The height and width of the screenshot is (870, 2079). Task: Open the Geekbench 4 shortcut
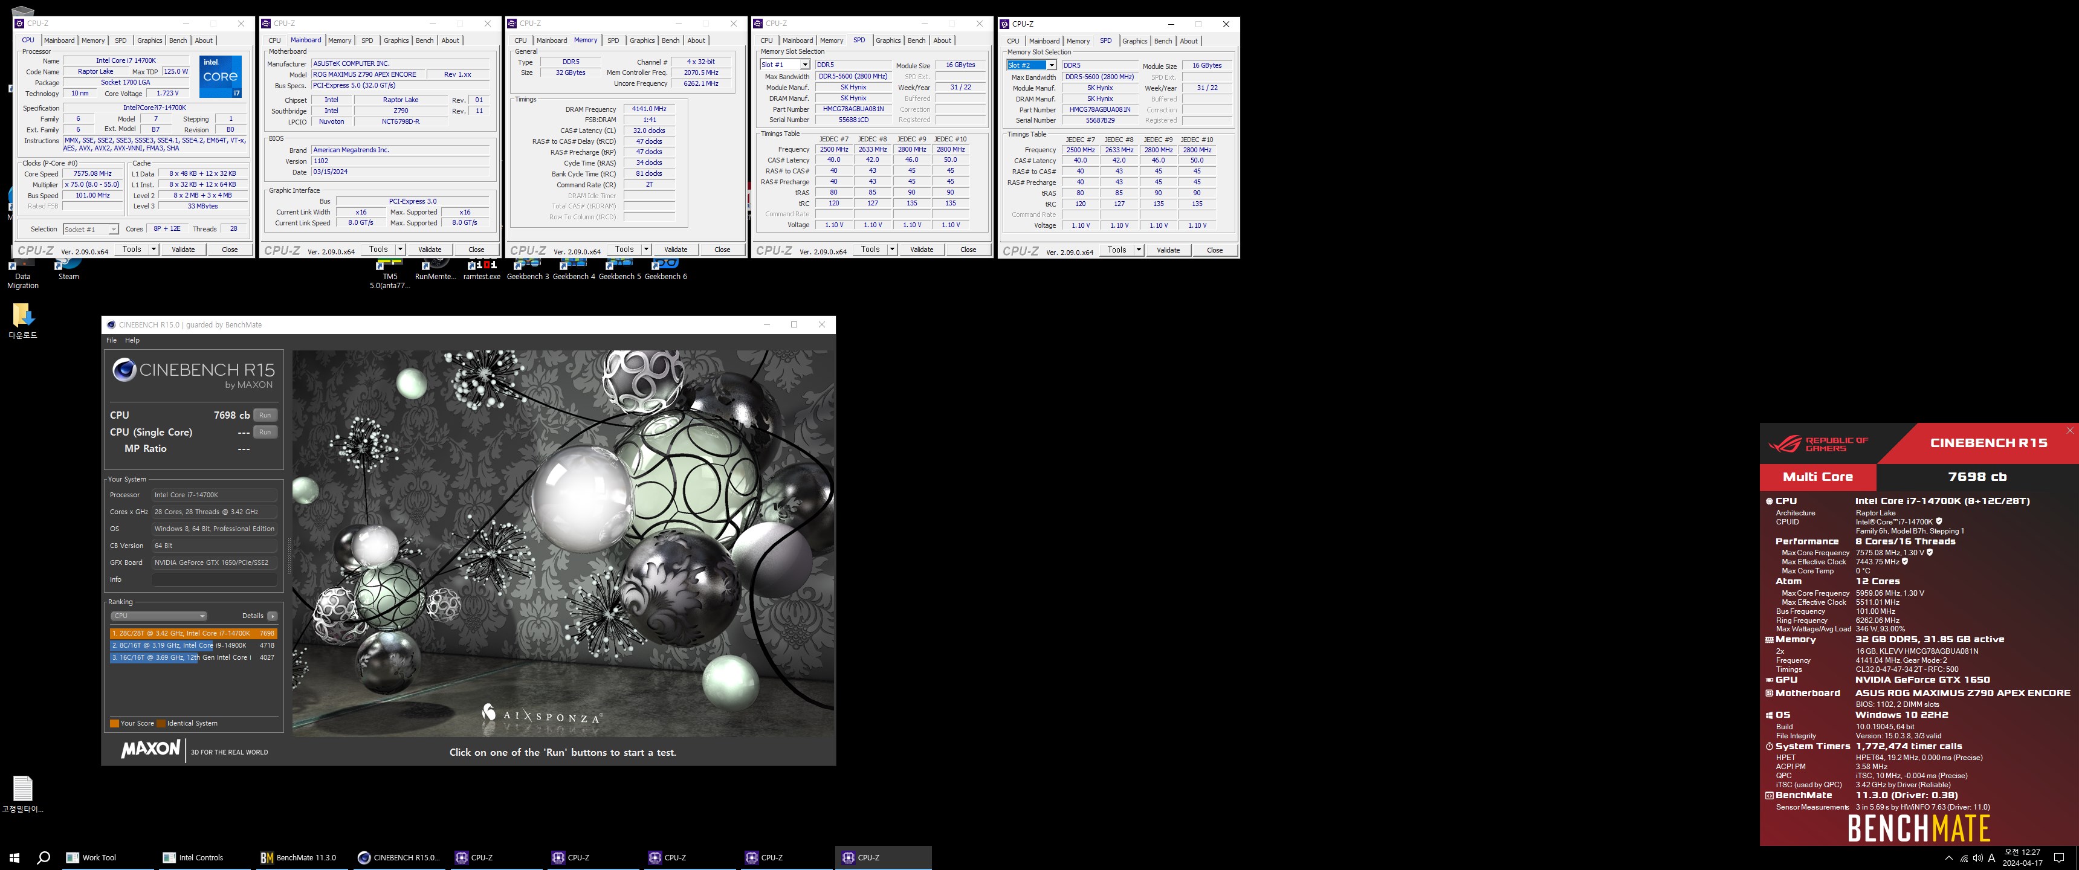[x=574, y=270]
